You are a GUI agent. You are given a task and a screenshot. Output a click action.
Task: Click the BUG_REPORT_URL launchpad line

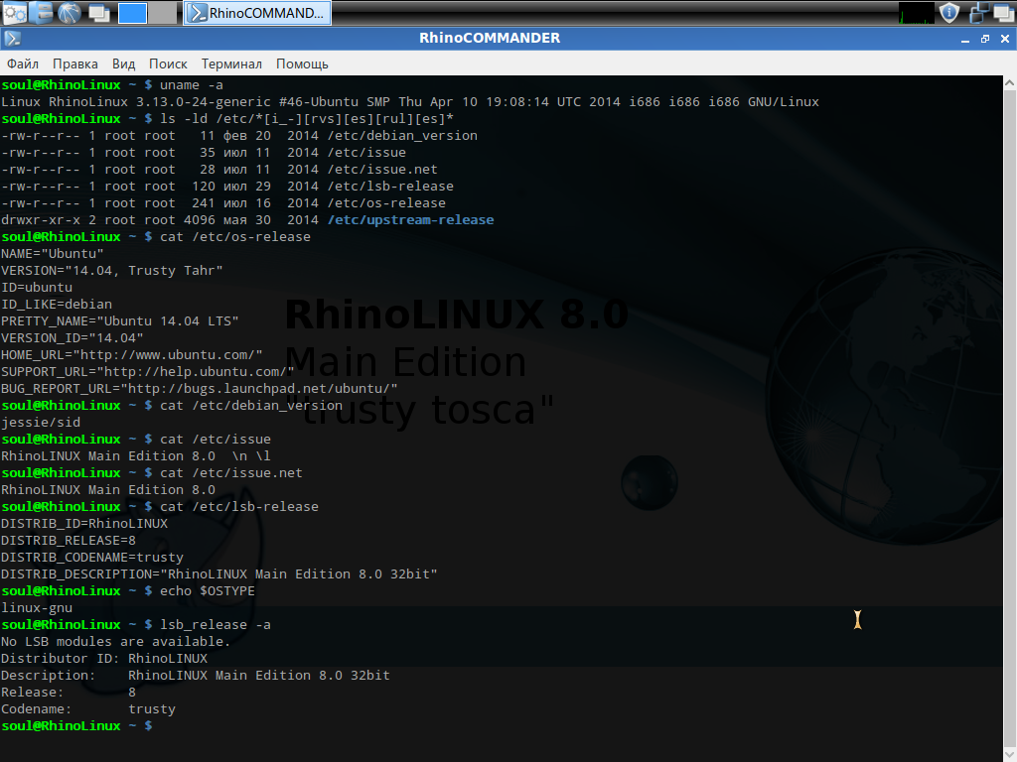tap(199, 389)
